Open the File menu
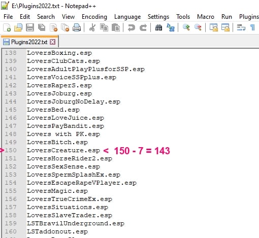This screenshot has width=259, height=238. pyautogui.click(x=8, y=17)
